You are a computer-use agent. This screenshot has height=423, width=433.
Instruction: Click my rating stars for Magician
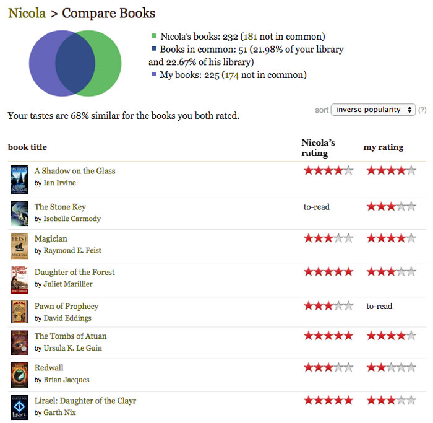391,238
